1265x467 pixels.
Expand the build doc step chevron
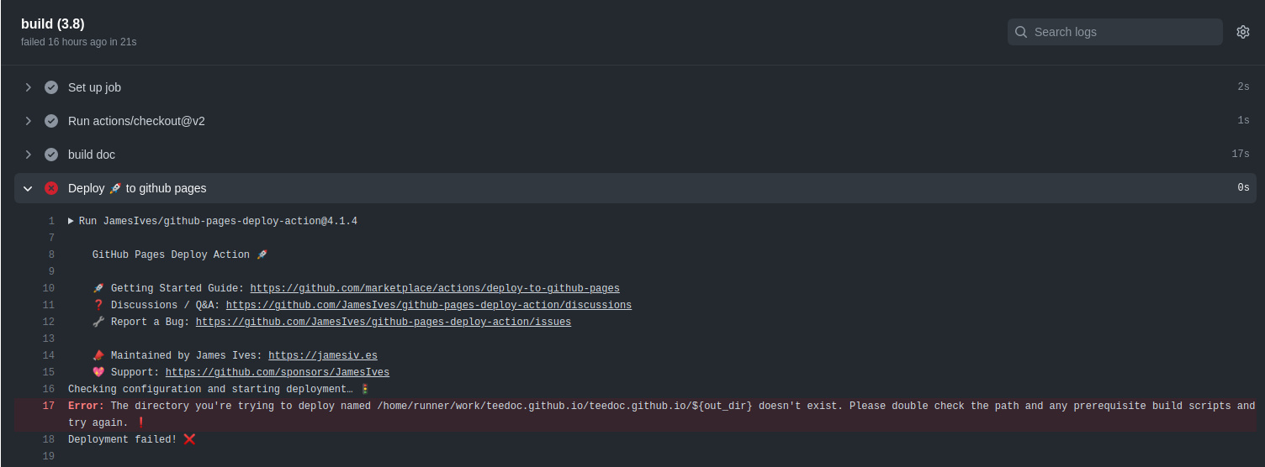(x=28, y=155)
